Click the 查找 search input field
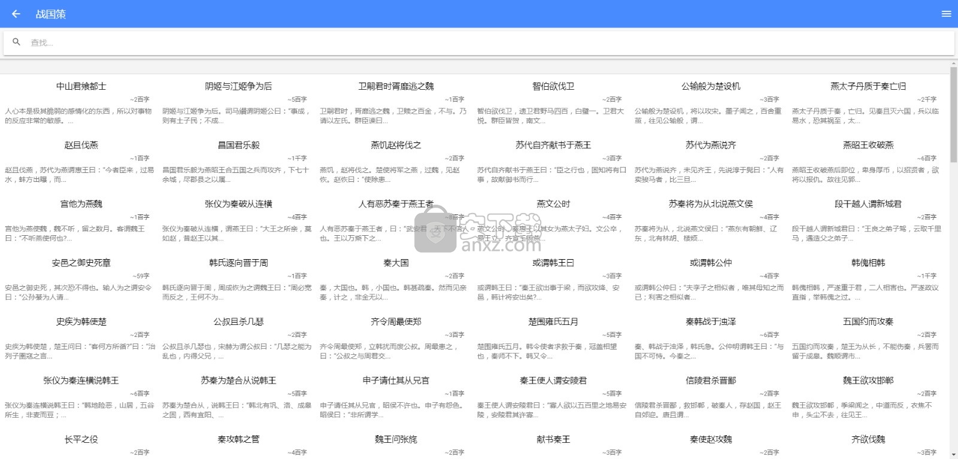The width and height of the screenshot is (958, 459). [479, 42]
